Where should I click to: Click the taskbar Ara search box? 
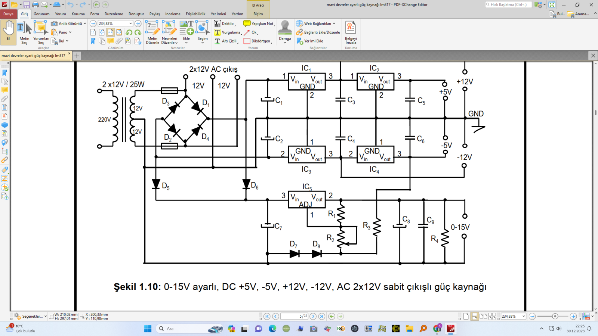coord(189,329)
